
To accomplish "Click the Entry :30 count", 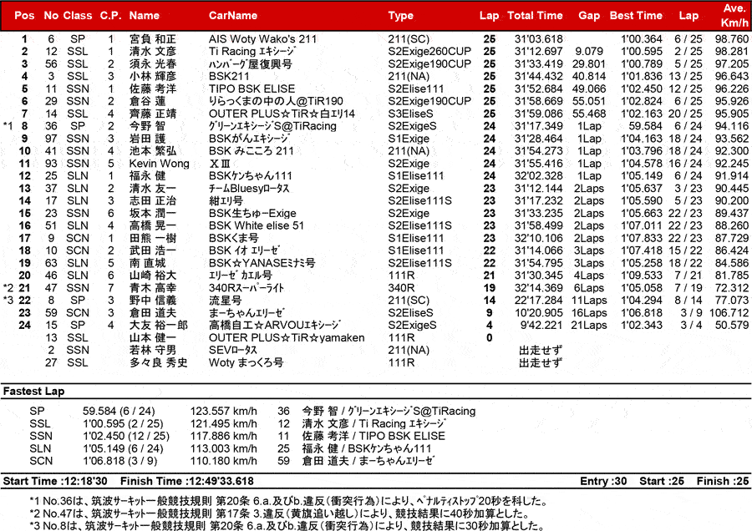I will coord(603,481).
